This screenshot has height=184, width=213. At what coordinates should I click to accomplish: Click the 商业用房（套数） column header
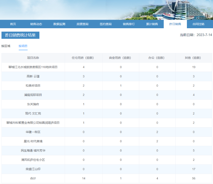(121, 58)
